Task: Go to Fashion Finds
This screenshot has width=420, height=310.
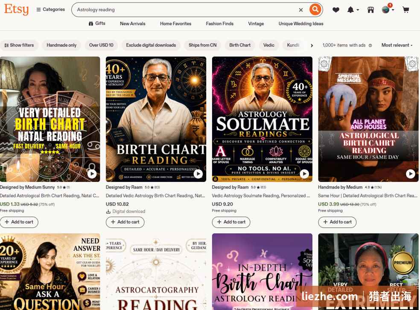Action: coord(220,23)
